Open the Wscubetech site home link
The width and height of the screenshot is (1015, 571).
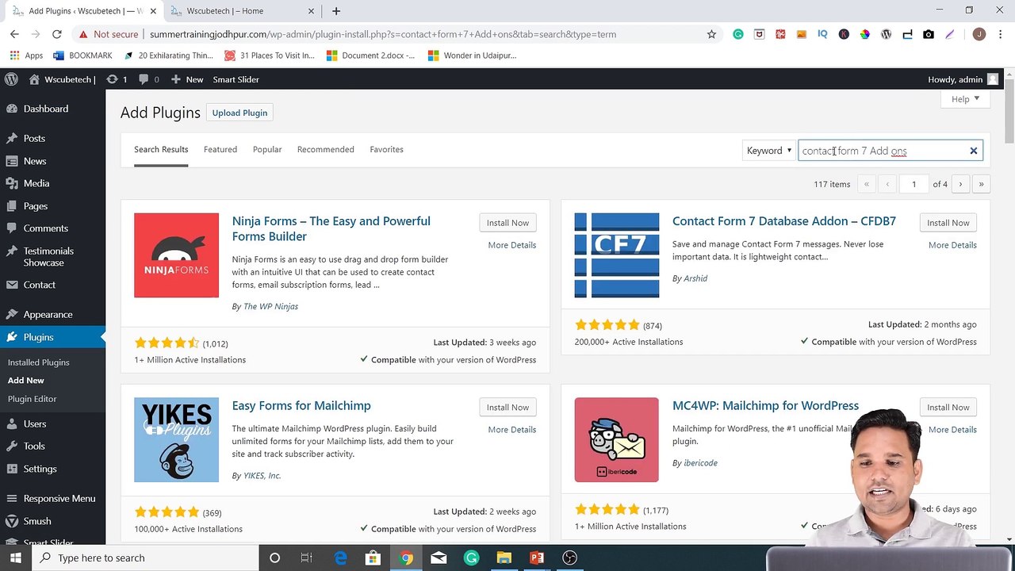pyautogui.click(x=62, y=79)
